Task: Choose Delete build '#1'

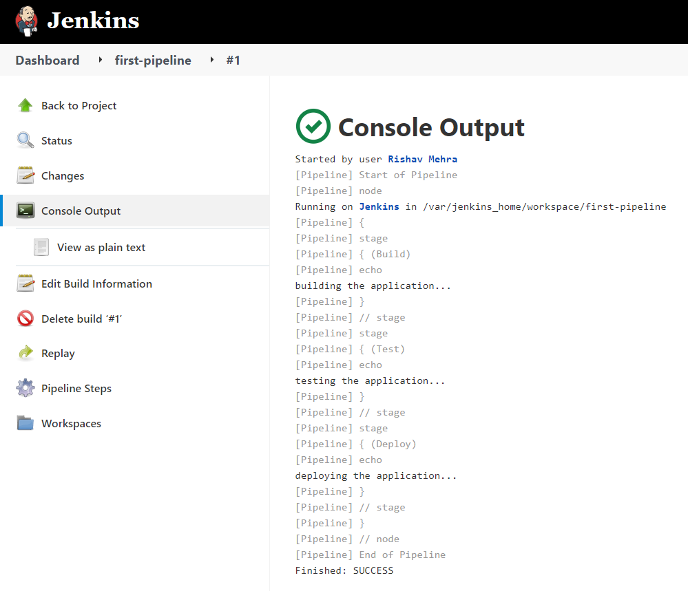Action: (82, 319)
